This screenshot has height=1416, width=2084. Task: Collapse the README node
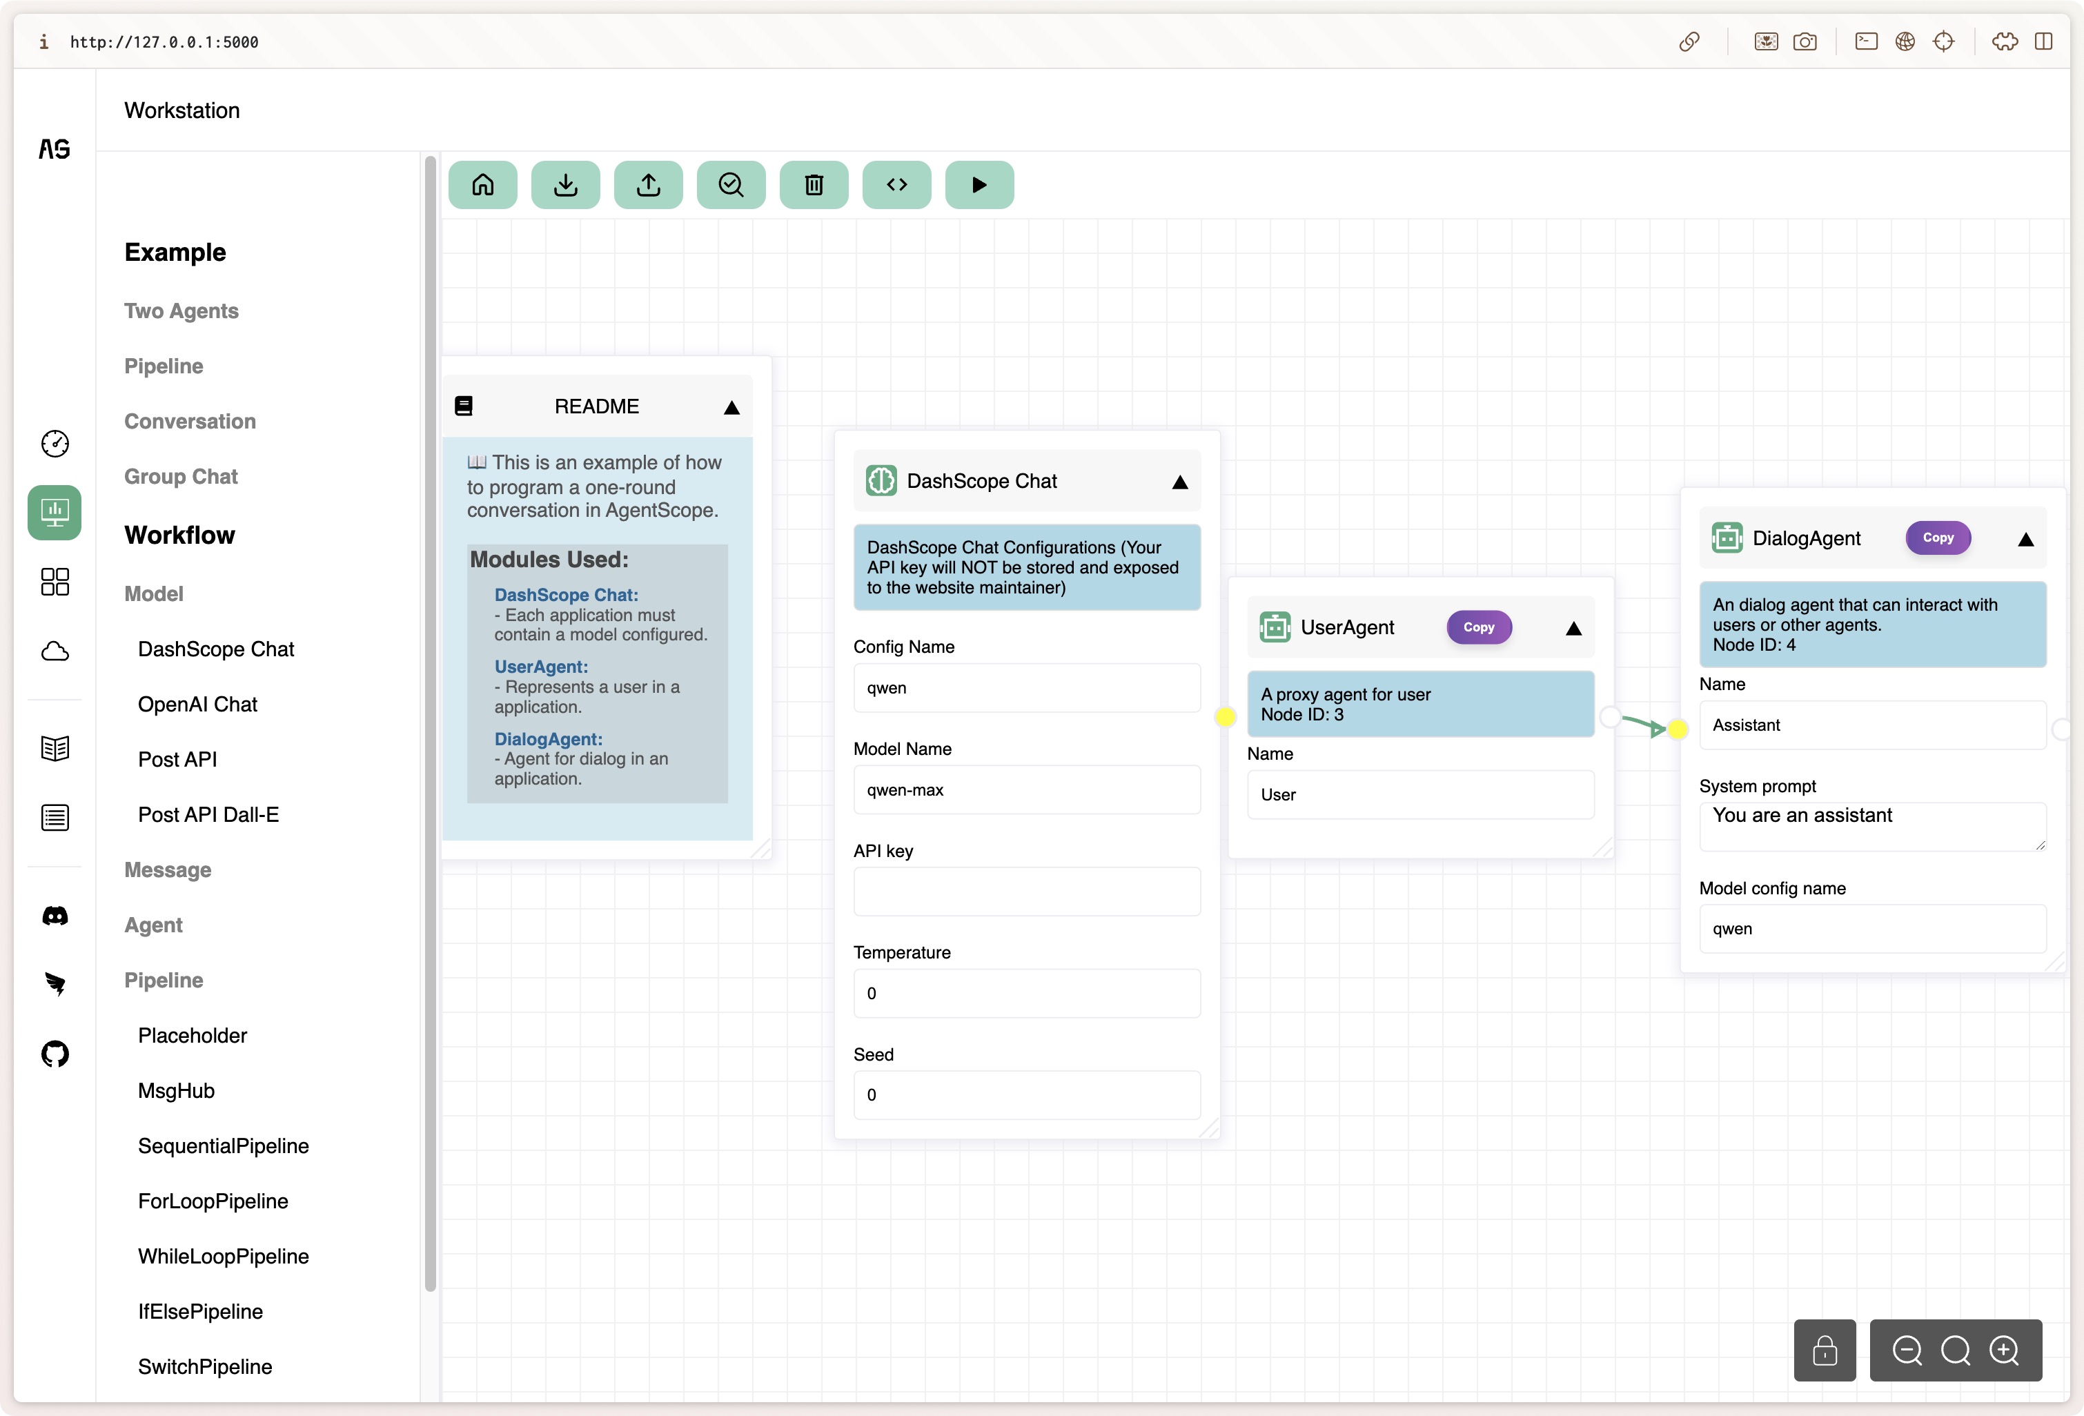(731, 408)
